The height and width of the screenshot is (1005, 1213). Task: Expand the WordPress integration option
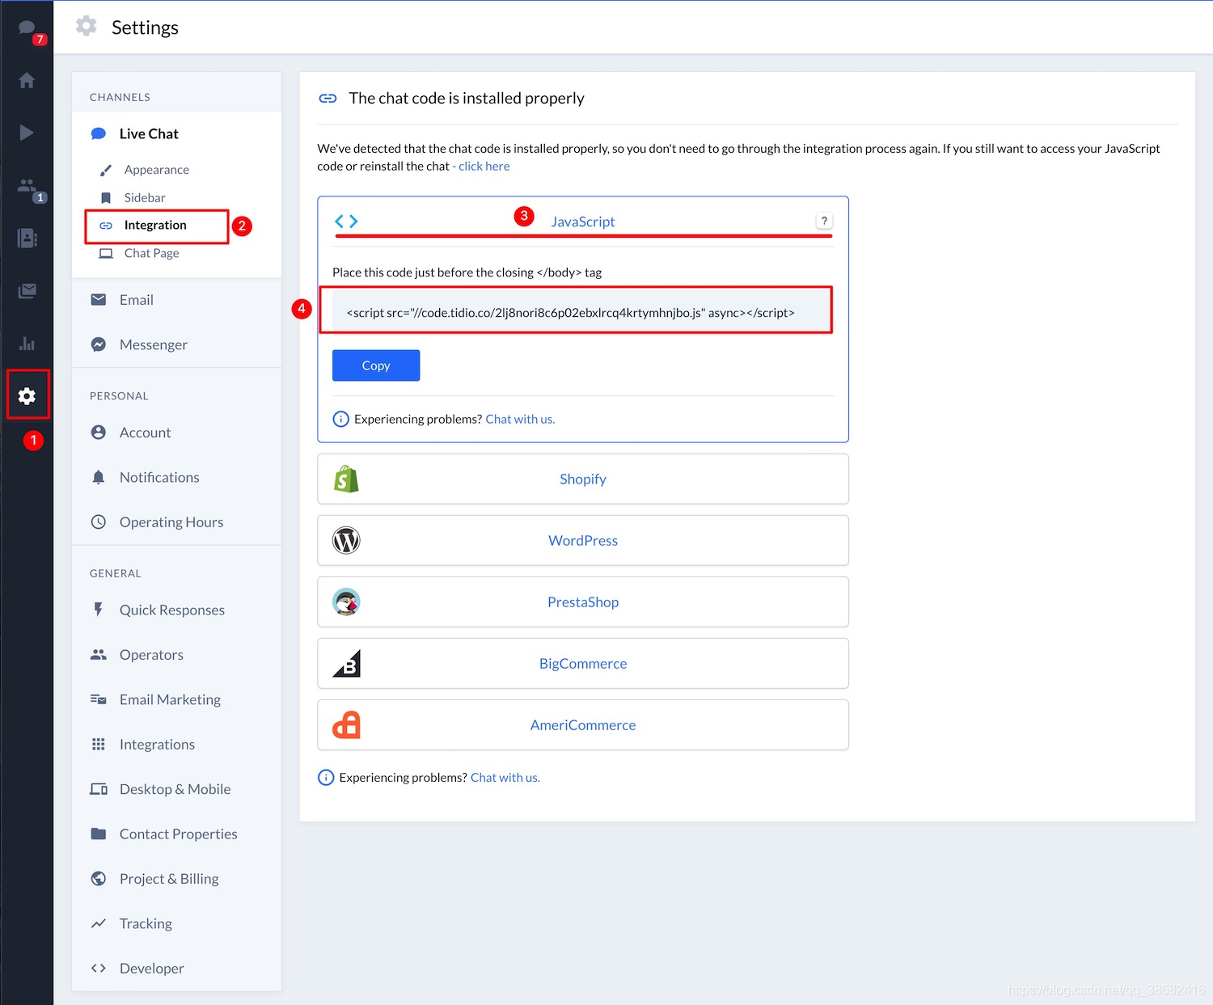[x=583, y=540]
